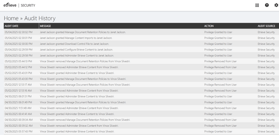The height and width of the screenshot is (135, 279).
Task: Click the Download Control File audit message
Action: click(74, 44)
